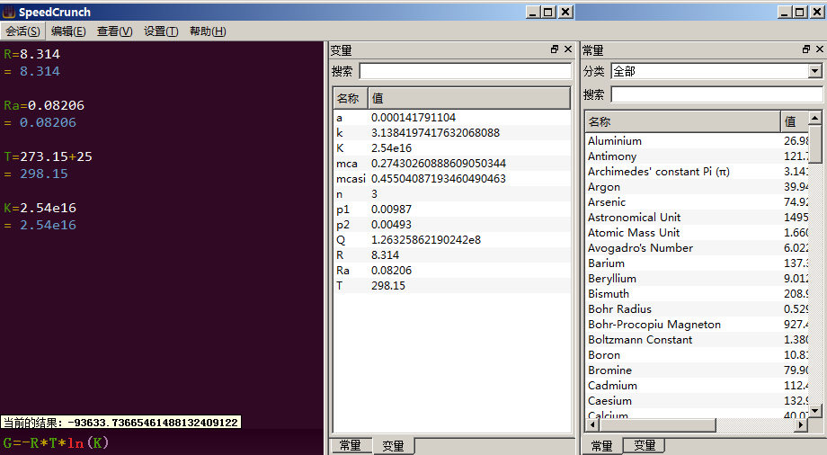
Task: Switch to 变量 tab under variables panel
Action: [393, 446]
